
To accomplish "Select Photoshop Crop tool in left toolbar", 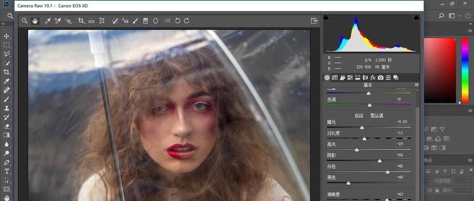I will pyautogui.click(x=7, y=72).
